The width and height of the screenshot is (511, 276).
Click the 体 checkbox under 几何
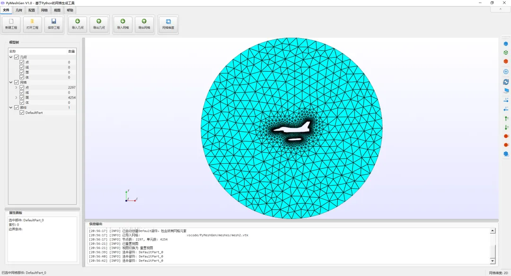[x=22, y=77]
